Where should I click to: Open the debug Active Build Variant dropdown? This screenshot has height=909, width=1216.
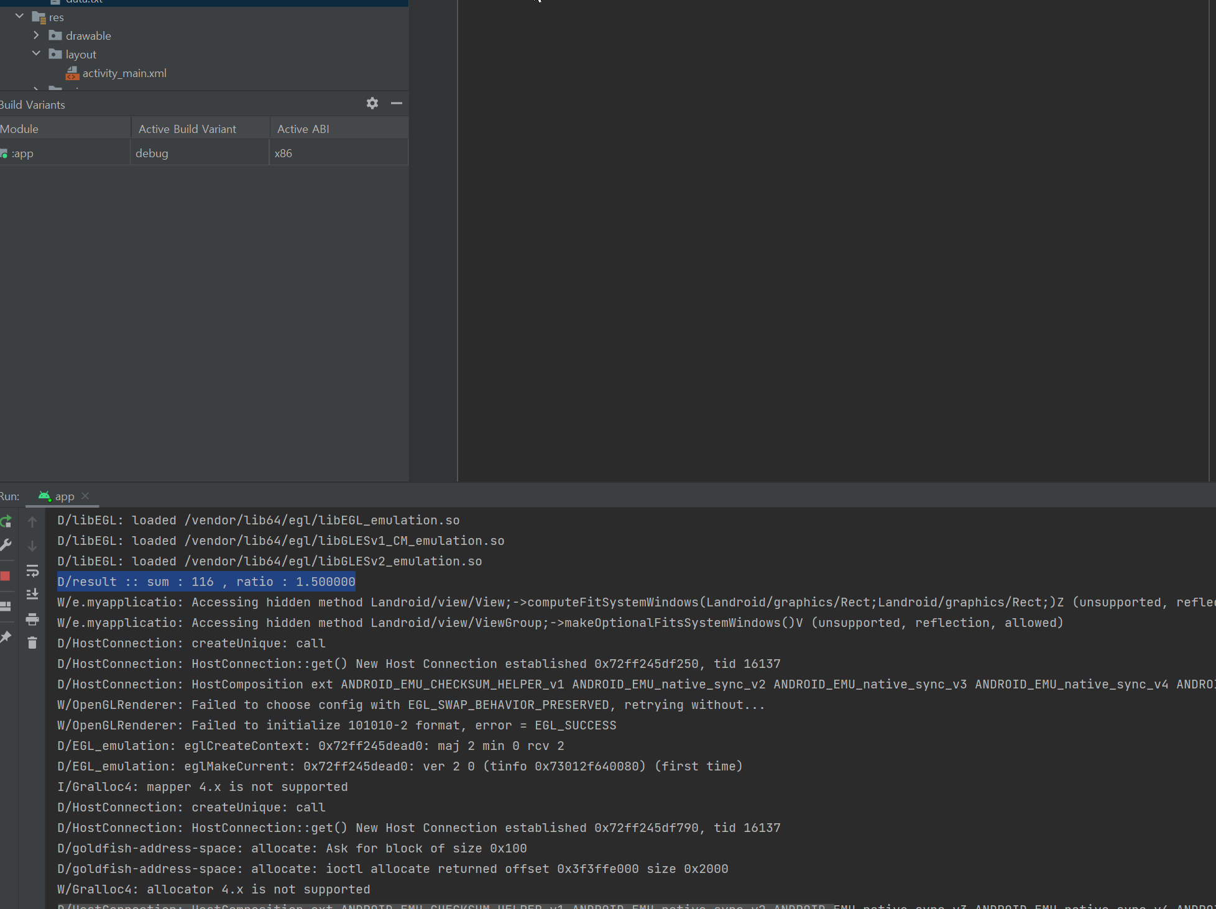(199, 153)
